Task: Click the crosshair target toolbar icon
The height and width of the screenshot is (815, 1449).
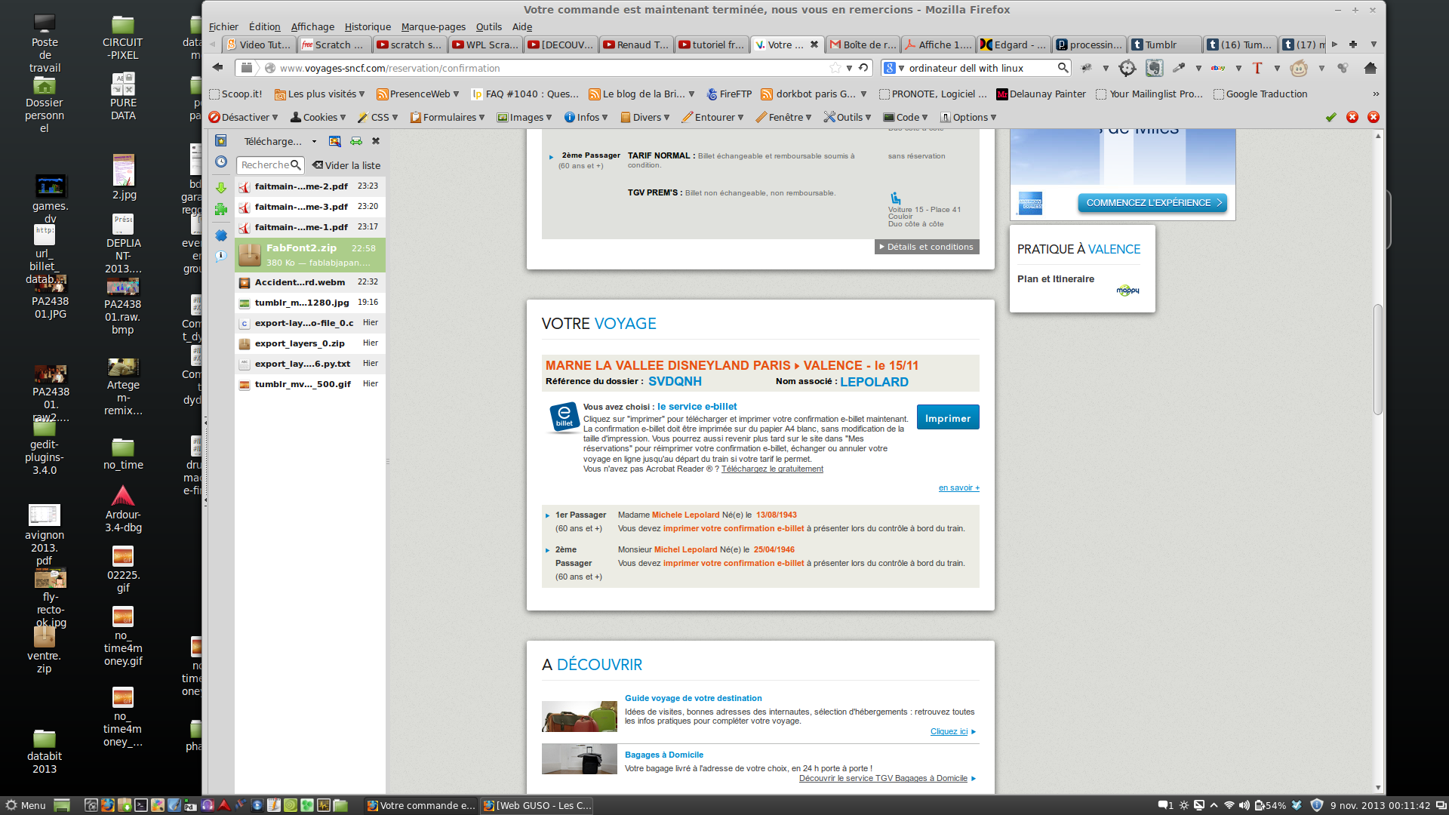Action: click(1127, 68)
